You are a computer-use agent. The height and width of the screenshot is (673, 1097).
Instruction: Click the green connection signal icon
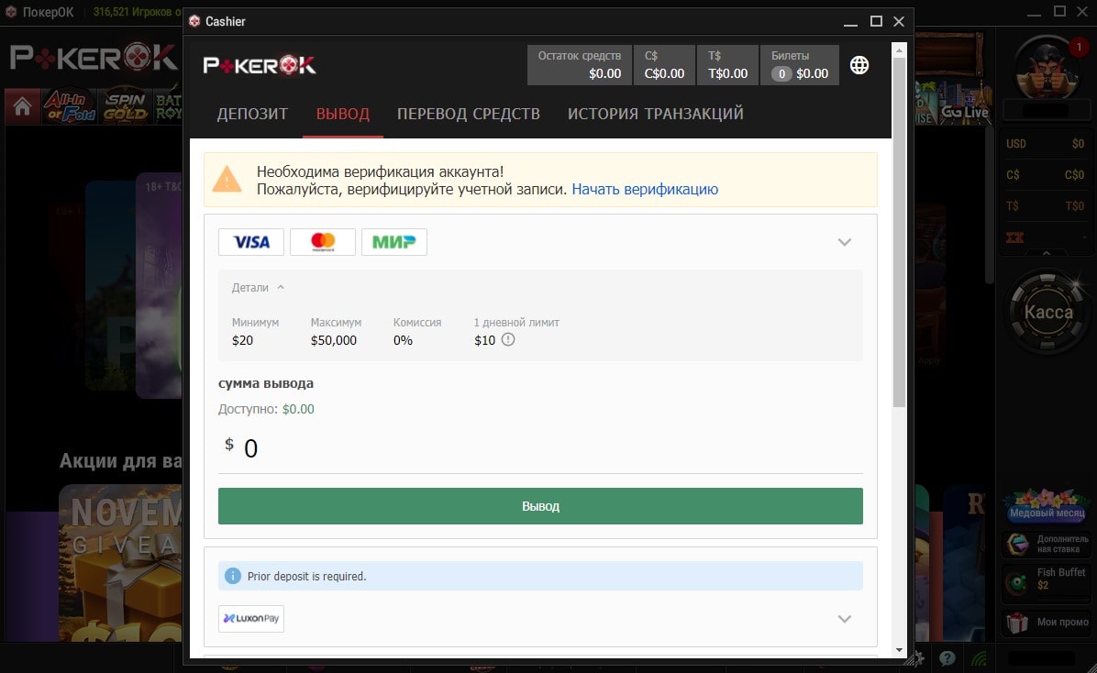(980, 658)
